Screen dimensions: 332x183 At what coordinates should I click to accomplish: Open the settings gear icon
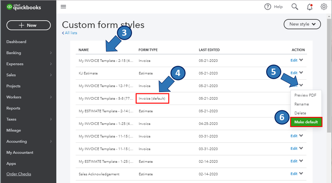point(324,7)
